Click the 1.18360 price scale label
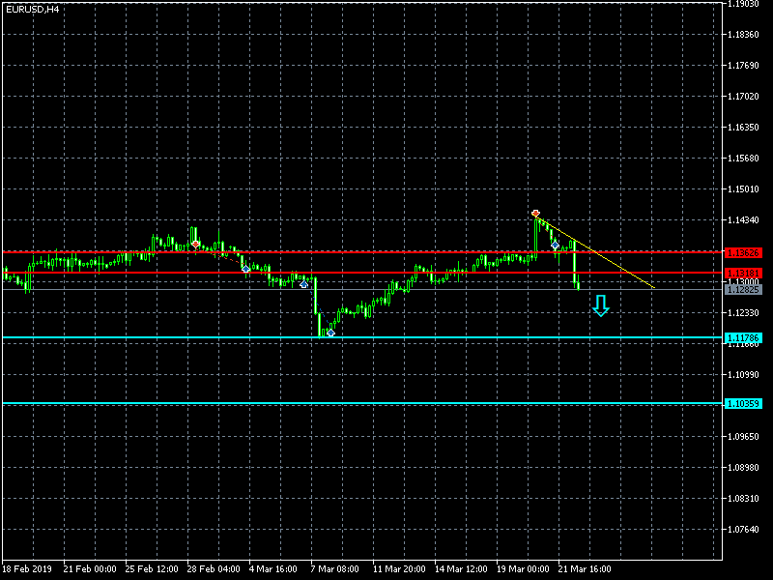 click(x=743, y=35)
